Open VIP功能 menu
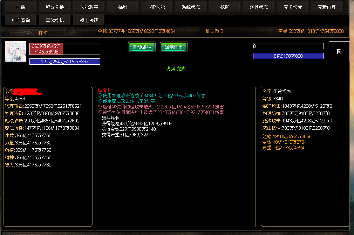This screenshot has width=354, height=235. pos(157,7)
